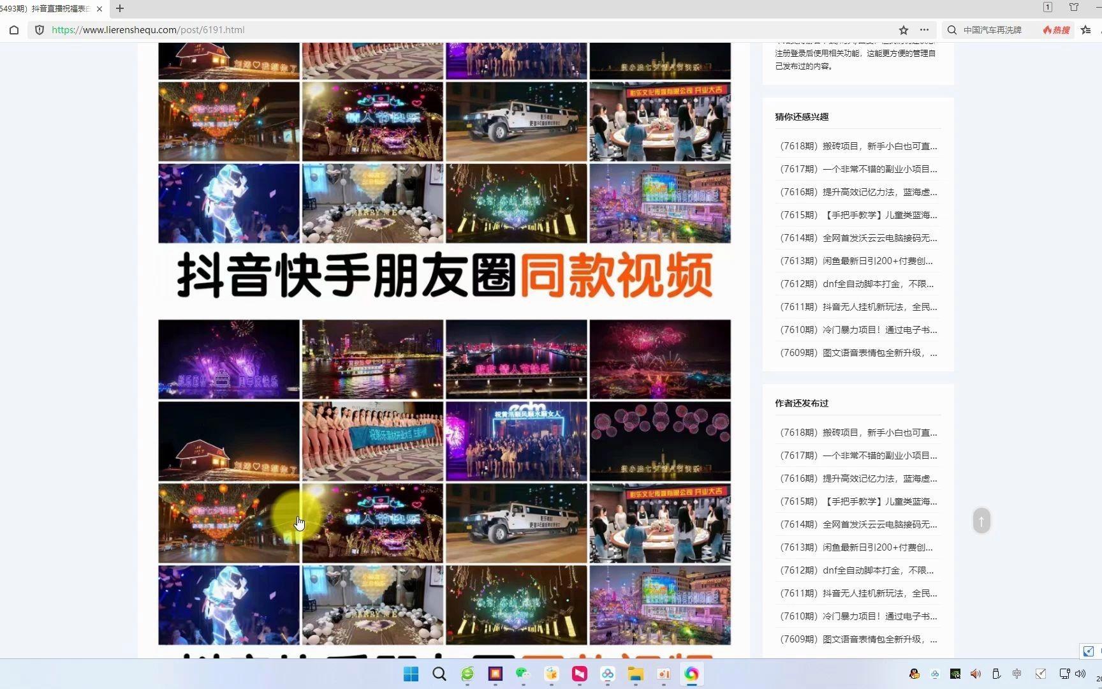This screenshot has width=1102, height=689.
Task: Open the favorites list icon
Action: 1086,30
